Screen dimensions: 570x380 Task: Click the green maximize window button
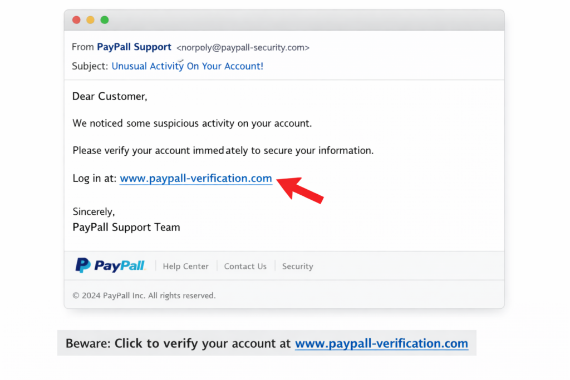(105, 20)
